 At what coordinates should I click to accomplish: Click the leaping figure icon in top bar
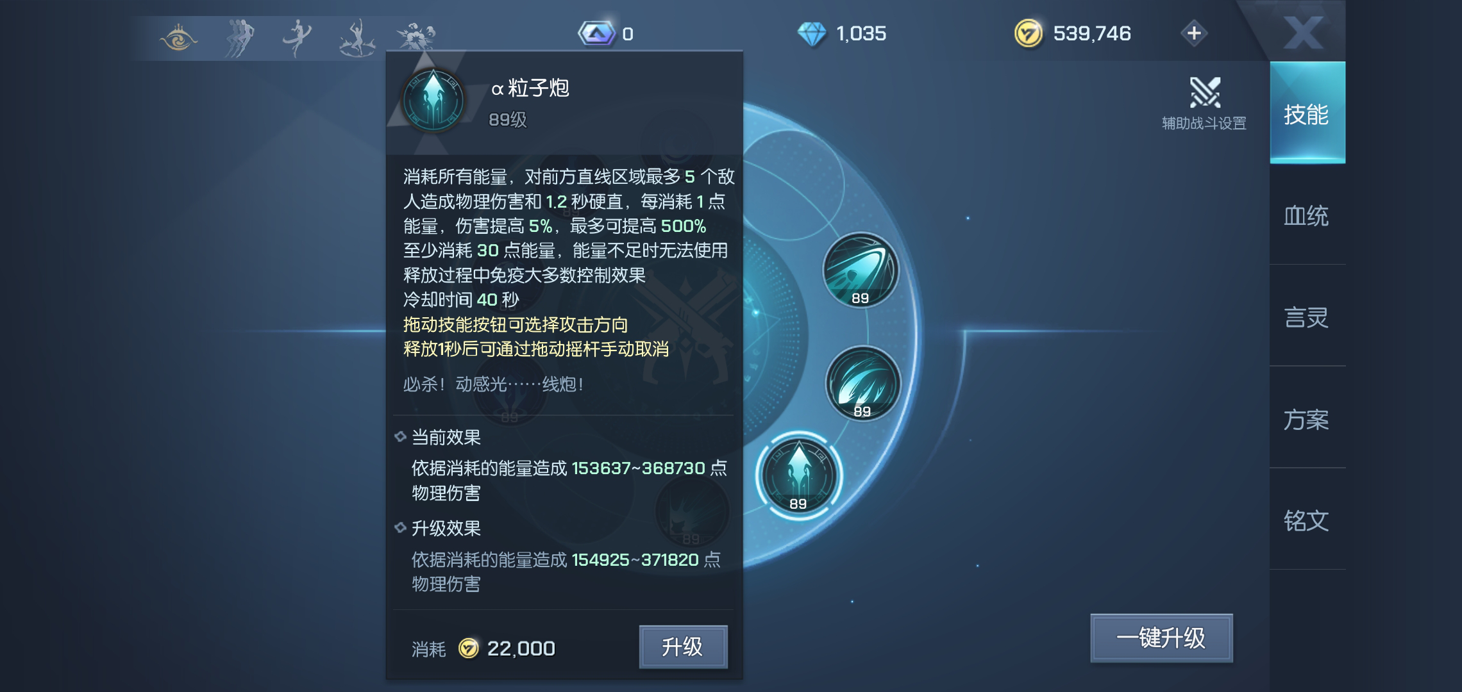click(297, 37)
